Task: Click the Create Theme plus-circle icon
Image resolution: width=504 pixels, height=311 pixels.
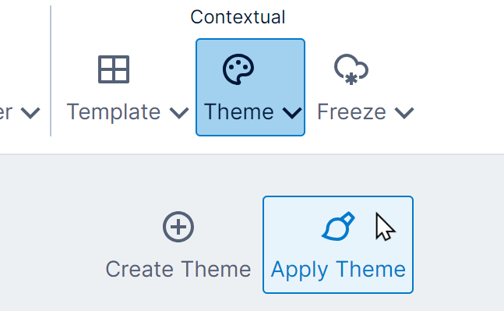Action: coord(178,227)
